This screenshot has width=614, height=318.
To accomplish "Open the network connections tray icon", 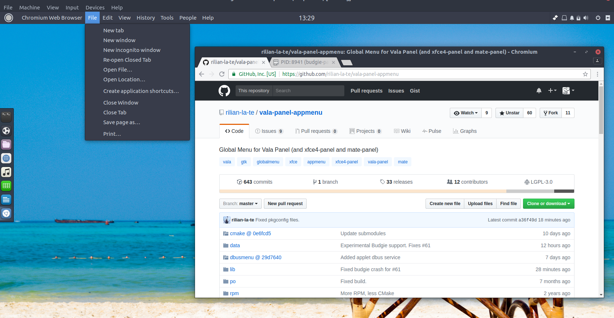I will click(555, 18).
